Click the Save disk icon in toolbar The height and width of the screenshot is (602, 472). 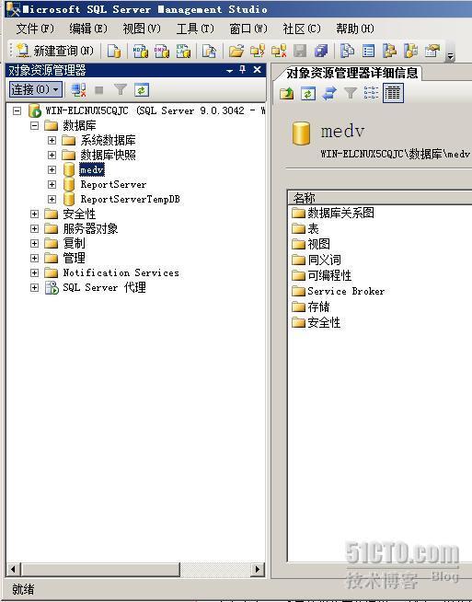click(x=300, y=51)
